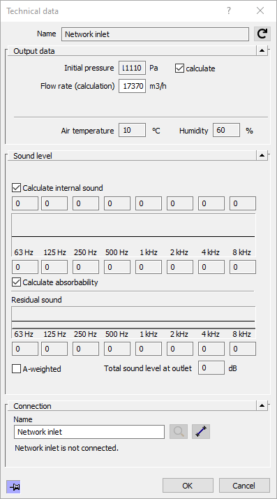Click the Humidity field
Viewport: 277px width, 499px height.
click(226, 130)
